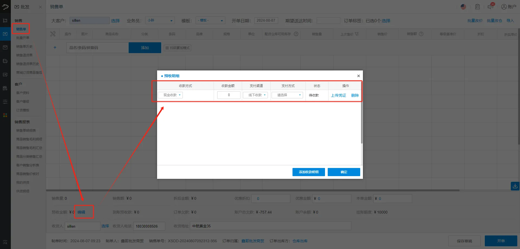Click the 添加收款明细 button in the dialog
The image size is (520, 249).
pos(308,172)
